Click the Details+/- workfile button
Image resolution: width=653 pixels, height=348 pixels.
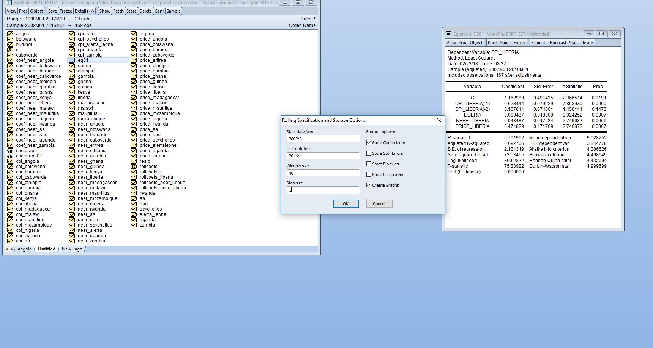point(84,11)
